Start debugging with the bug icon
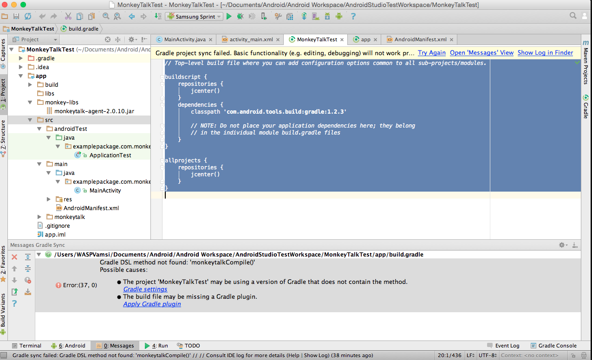 click(x=240, y=16)
